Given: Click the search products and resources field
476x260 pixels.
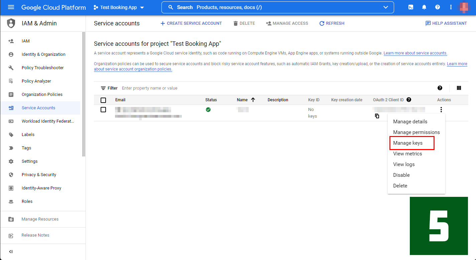Looking at the screenshot, I should coord(277,7).
